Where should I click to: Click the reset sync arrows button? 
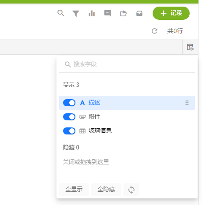tap(131, 190)
